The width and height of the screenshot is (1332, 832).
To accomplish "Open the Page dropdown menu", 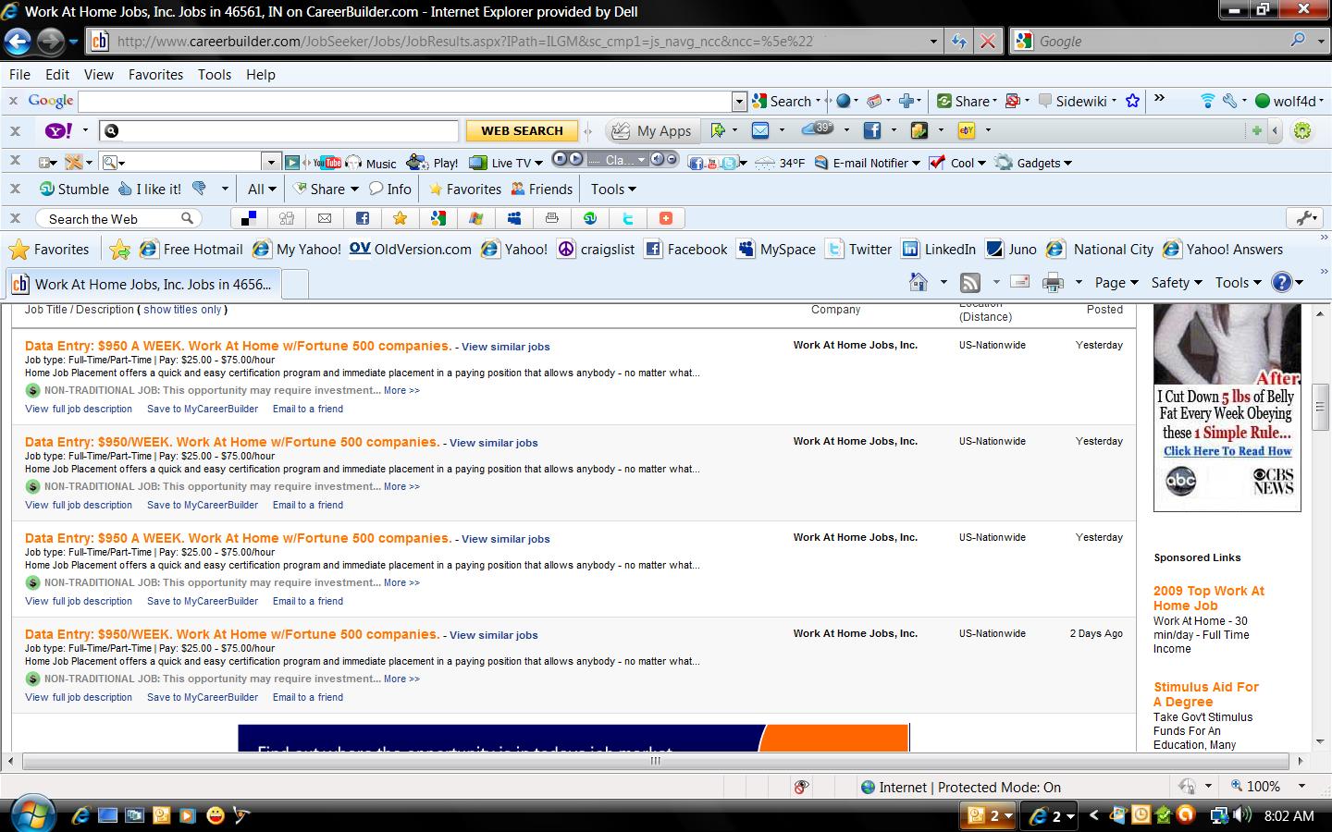I will click(1116, 282).
